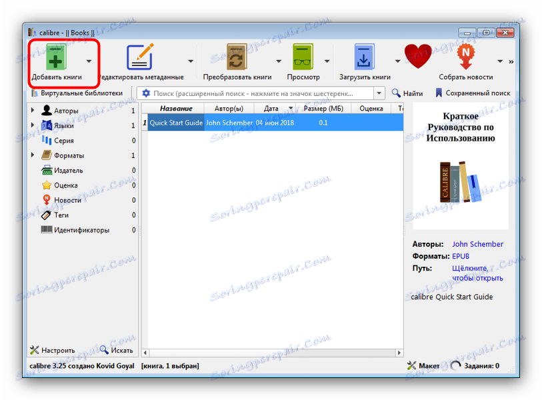Click the book cover thumbnail

[x=460, y=166]
